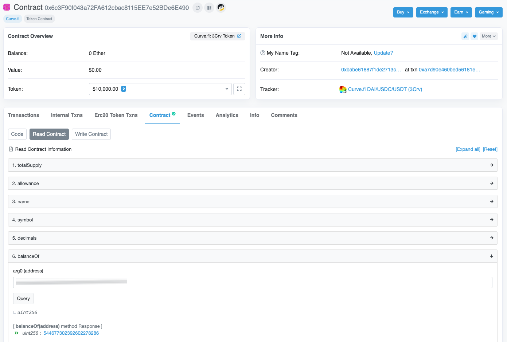This screenshot has width=507, height=342.
Task: Click the balanceOf uint256 result value link
Action: 71,333
